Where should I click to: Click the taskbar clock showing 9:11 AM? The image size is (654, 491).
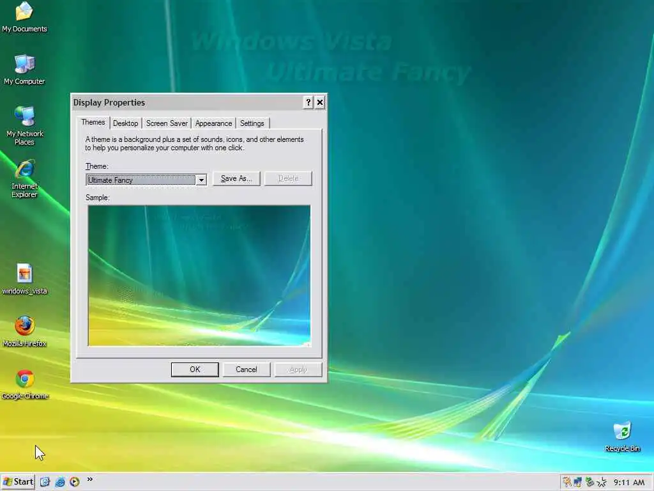click(629, 483)
